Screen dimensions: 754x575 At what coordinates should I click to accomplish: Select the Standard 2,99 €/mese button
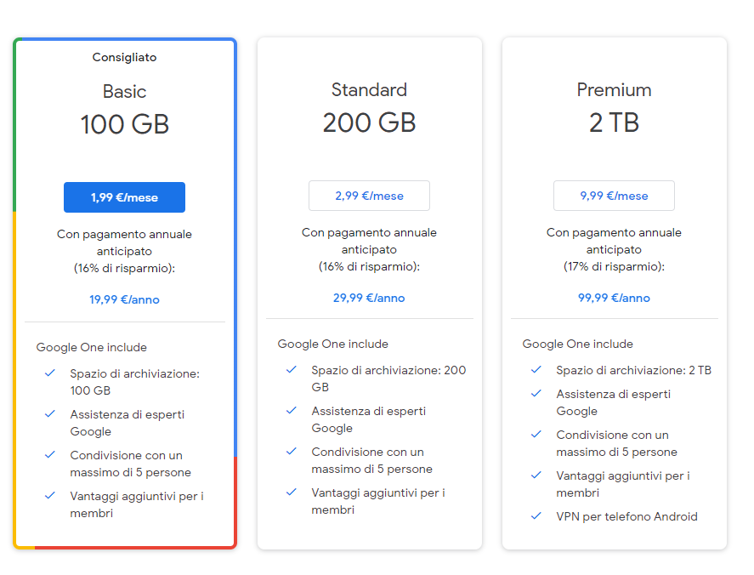tap(369, 196)
